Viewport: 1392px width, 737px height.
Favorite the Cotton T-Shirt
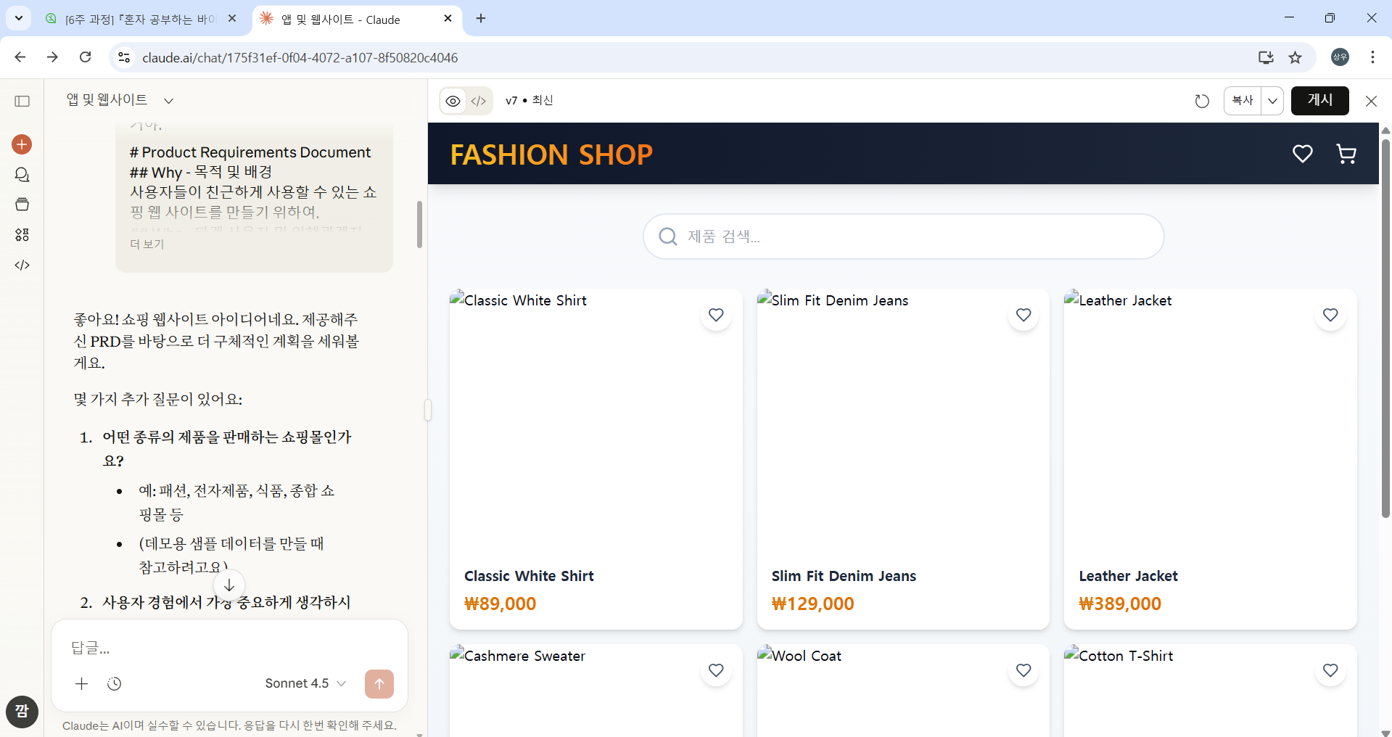1330,670
